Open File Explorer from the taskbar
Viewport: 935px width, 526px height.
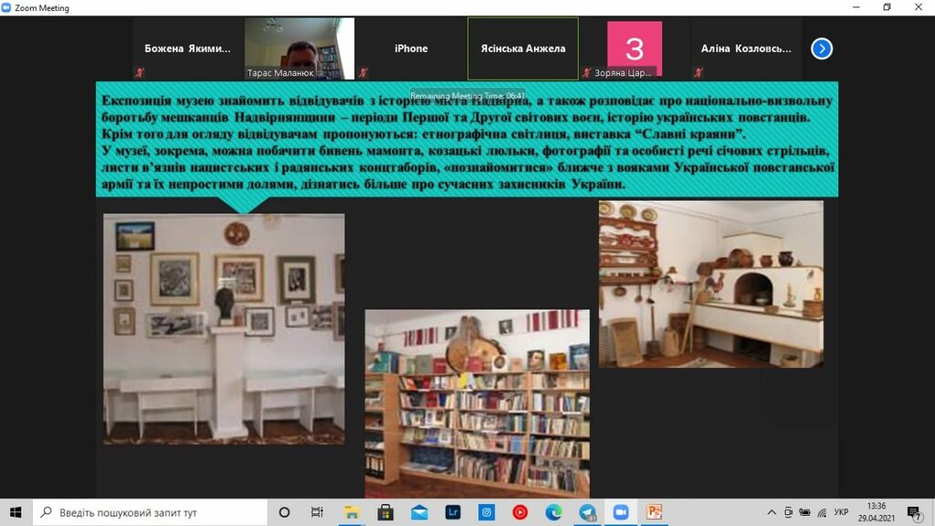pos(352,512)
